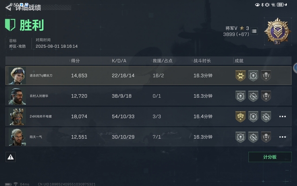Open the rank details list icon
Viewport: 297px width, 186px height.
[x=254, y=31]
